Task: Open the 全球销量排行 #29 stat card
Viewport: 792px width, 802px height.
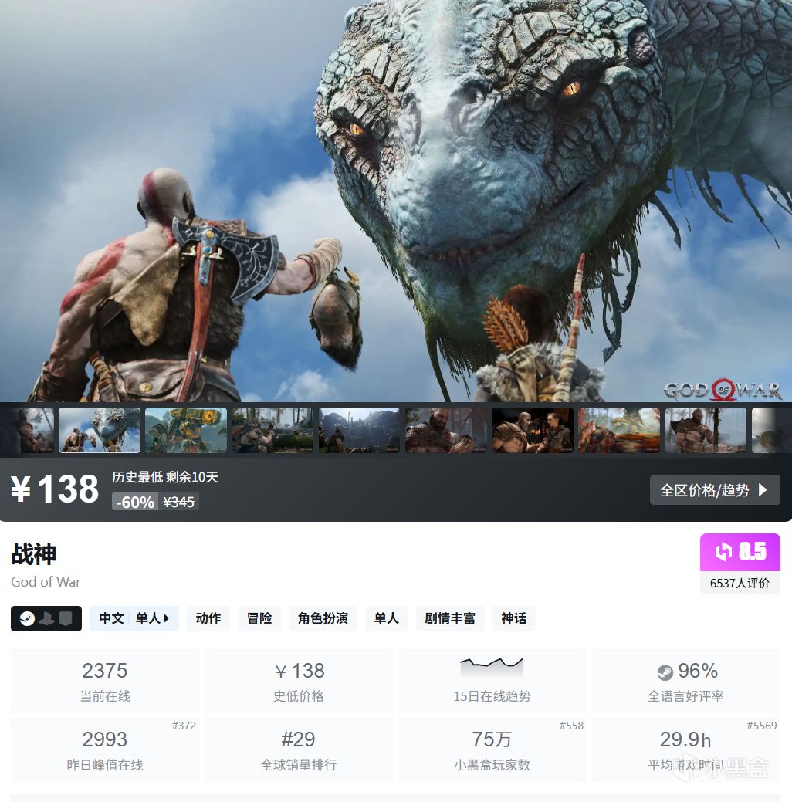Action: coord(298,750)
